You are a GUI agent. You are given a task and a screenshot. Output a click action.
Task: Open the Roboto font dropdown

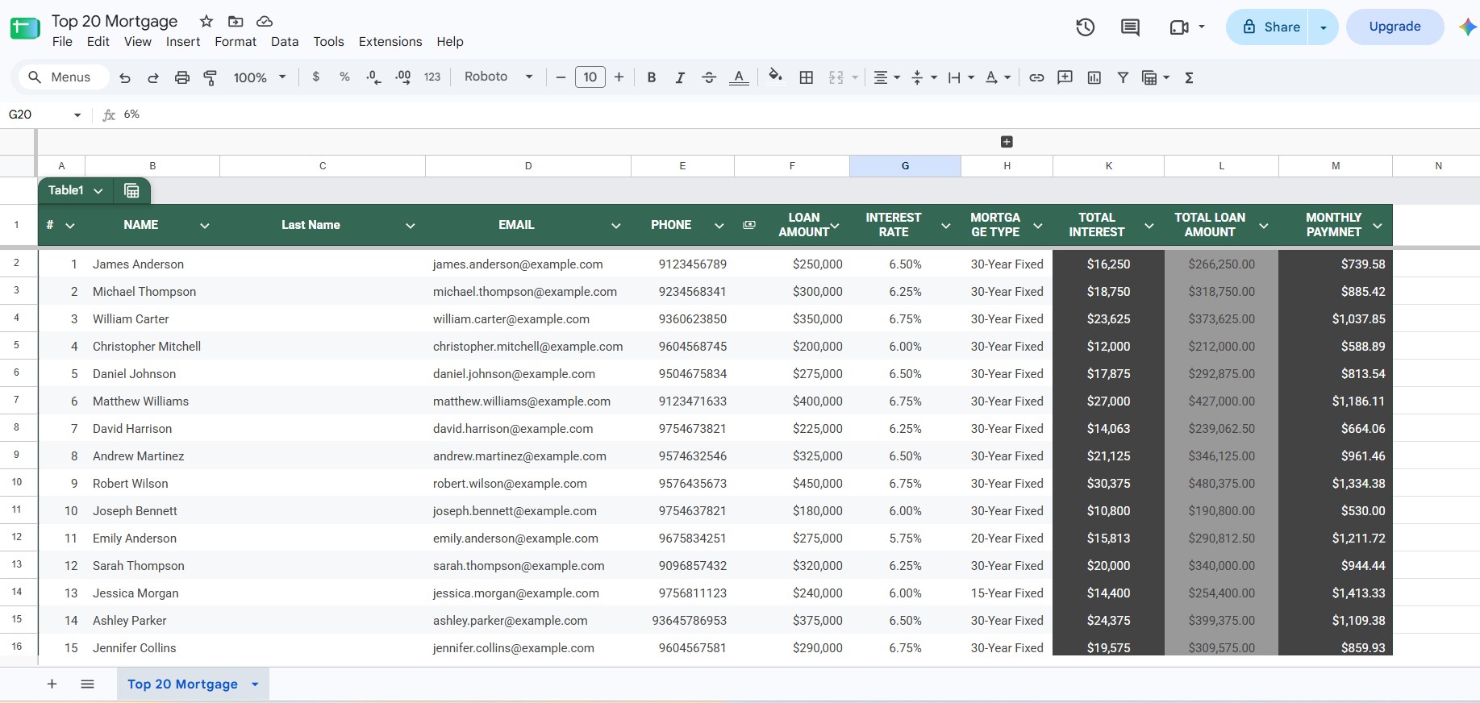click(x=498, y=77)
